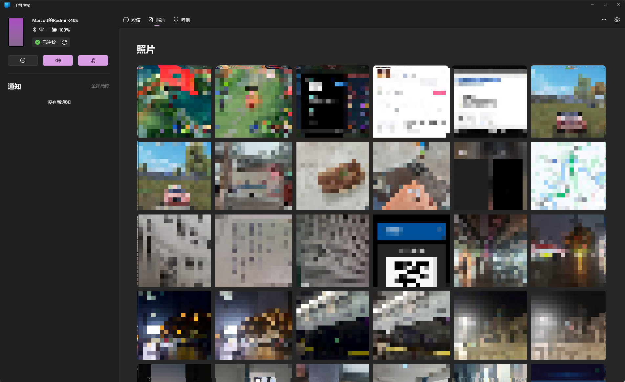
Task: Refresh the phone connection status
Action: coord(64,42)
